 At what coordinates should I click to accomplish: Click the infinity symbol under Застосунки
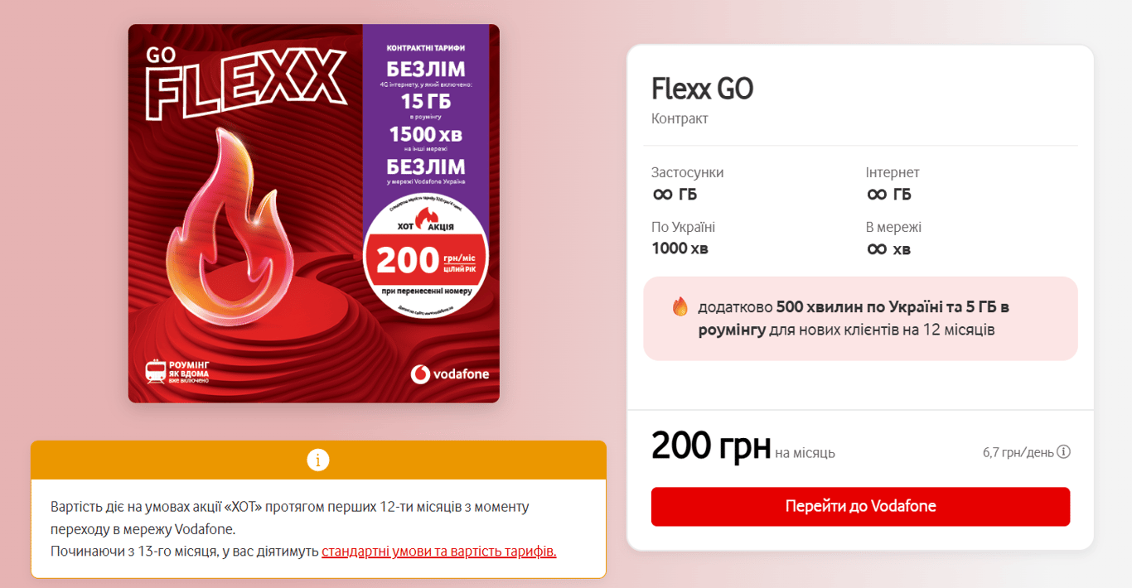click(x=662, y=195)
